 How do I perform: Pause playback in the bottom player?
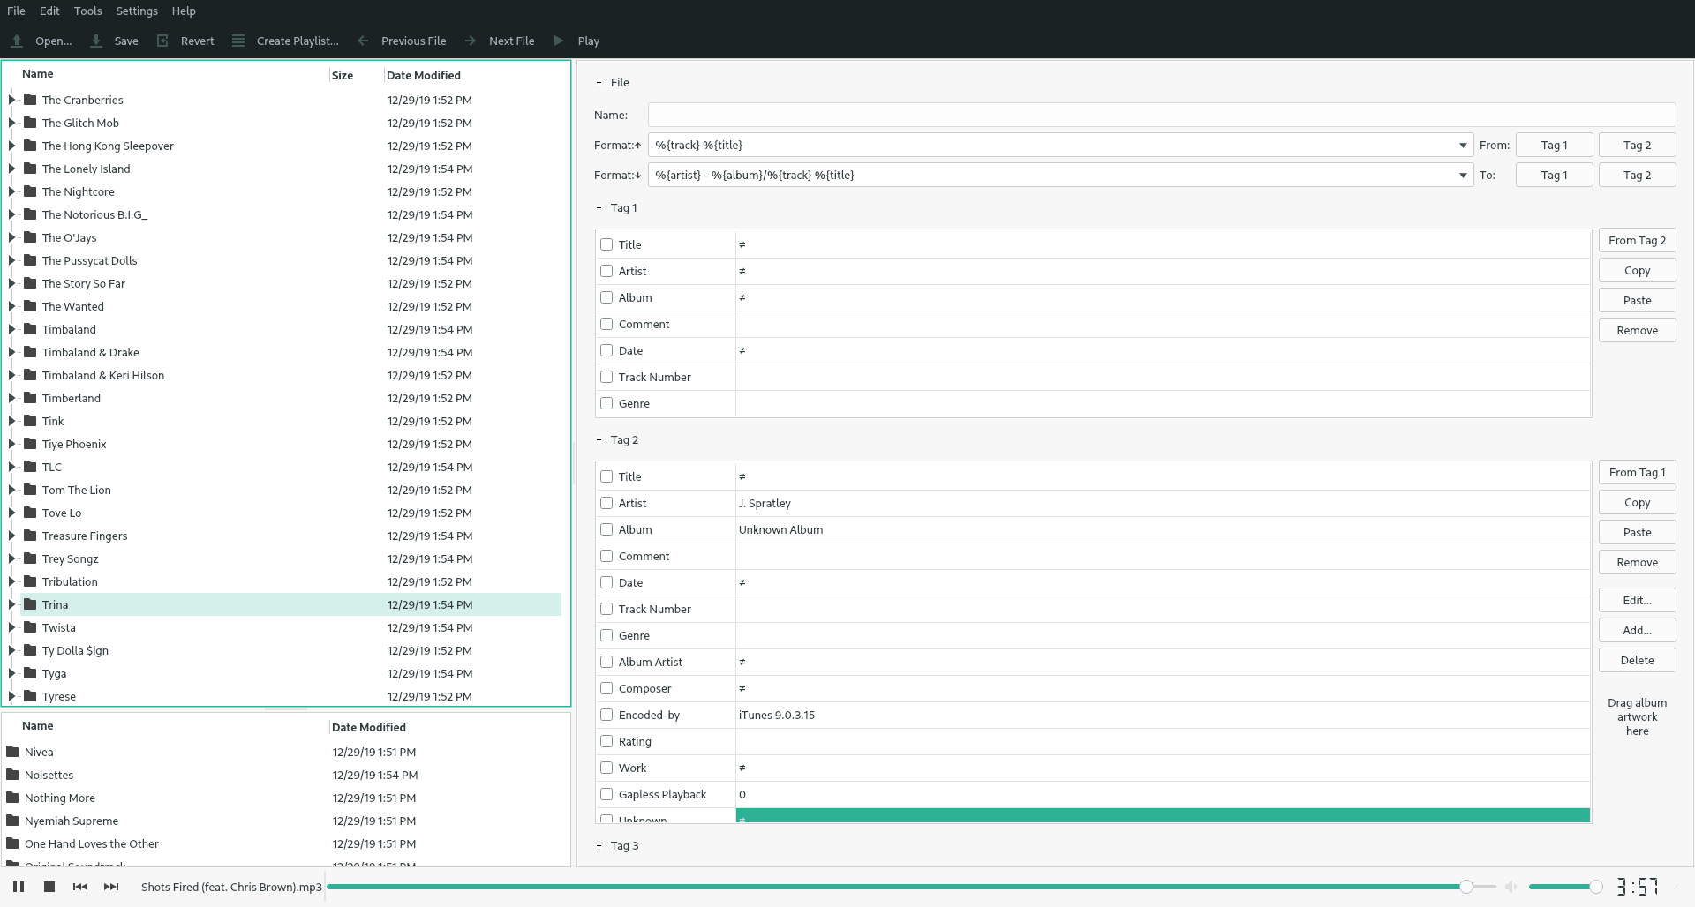click(19, 887)
